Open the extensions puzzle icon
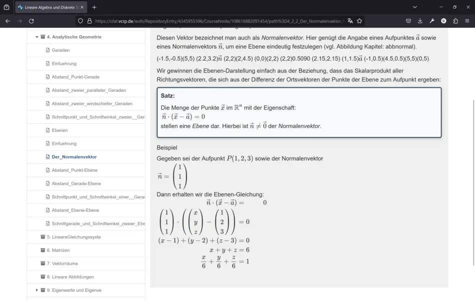 tap(455, 21)
